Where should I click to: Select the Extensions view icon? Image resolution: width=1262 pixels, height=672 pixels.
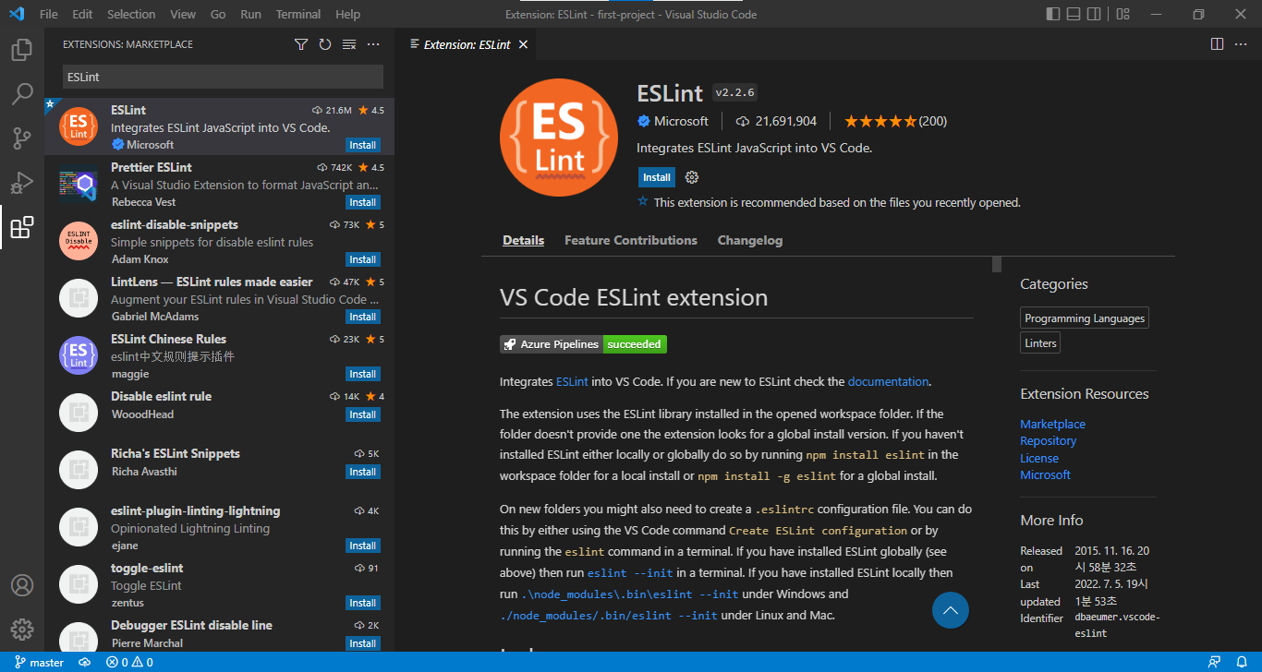point(22,227)
